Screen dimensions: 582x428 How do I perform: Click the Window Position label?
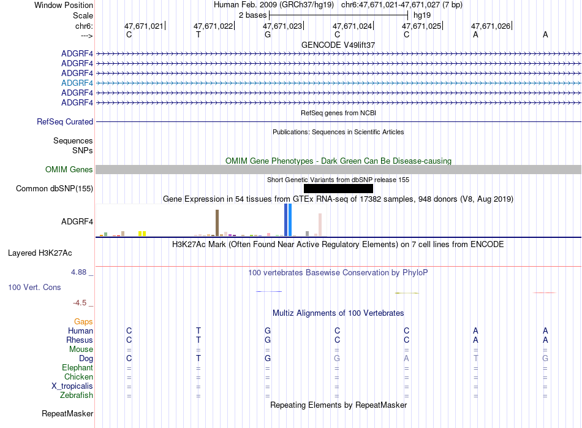(64, 5)
